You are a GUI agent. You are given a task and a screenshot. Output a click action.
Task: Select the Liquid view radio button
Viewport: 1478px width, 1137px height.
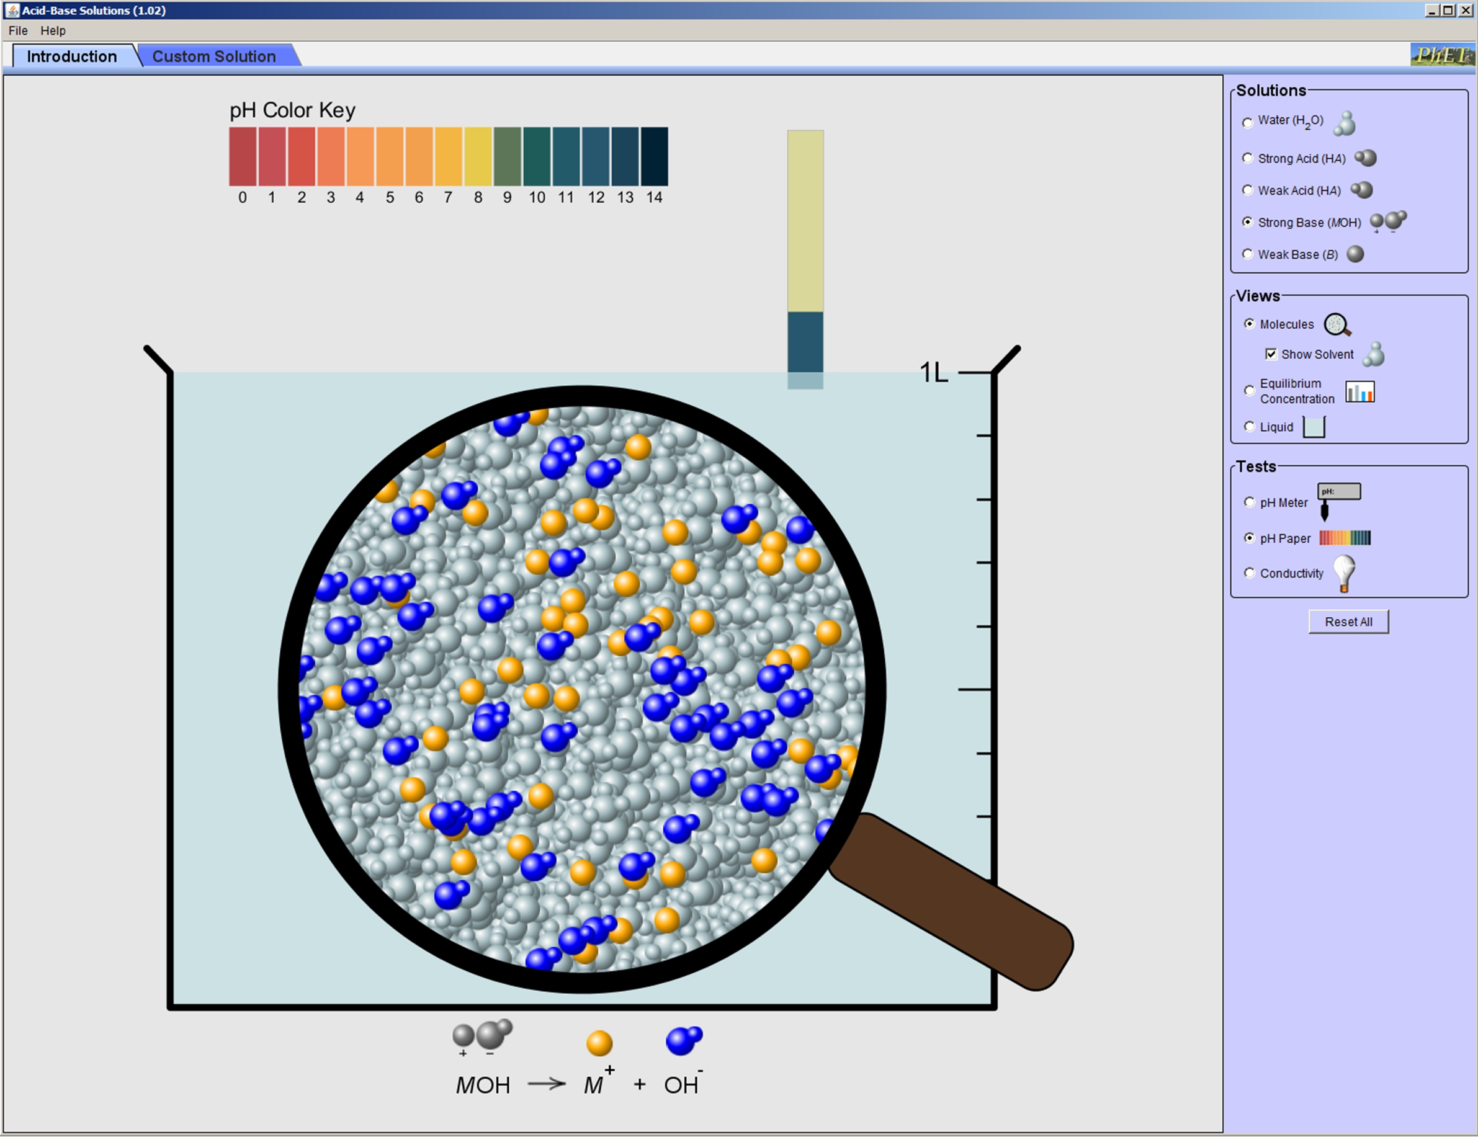(1249, 427)
